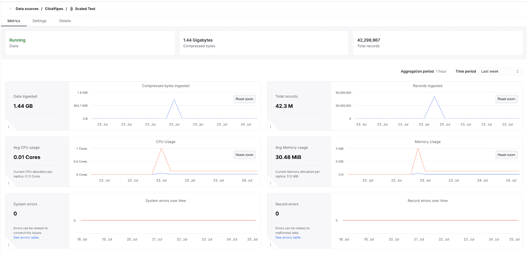
Task: Open info icon in Avg Memory usage card
Action: pyautogui.click(x=270, y=183)
